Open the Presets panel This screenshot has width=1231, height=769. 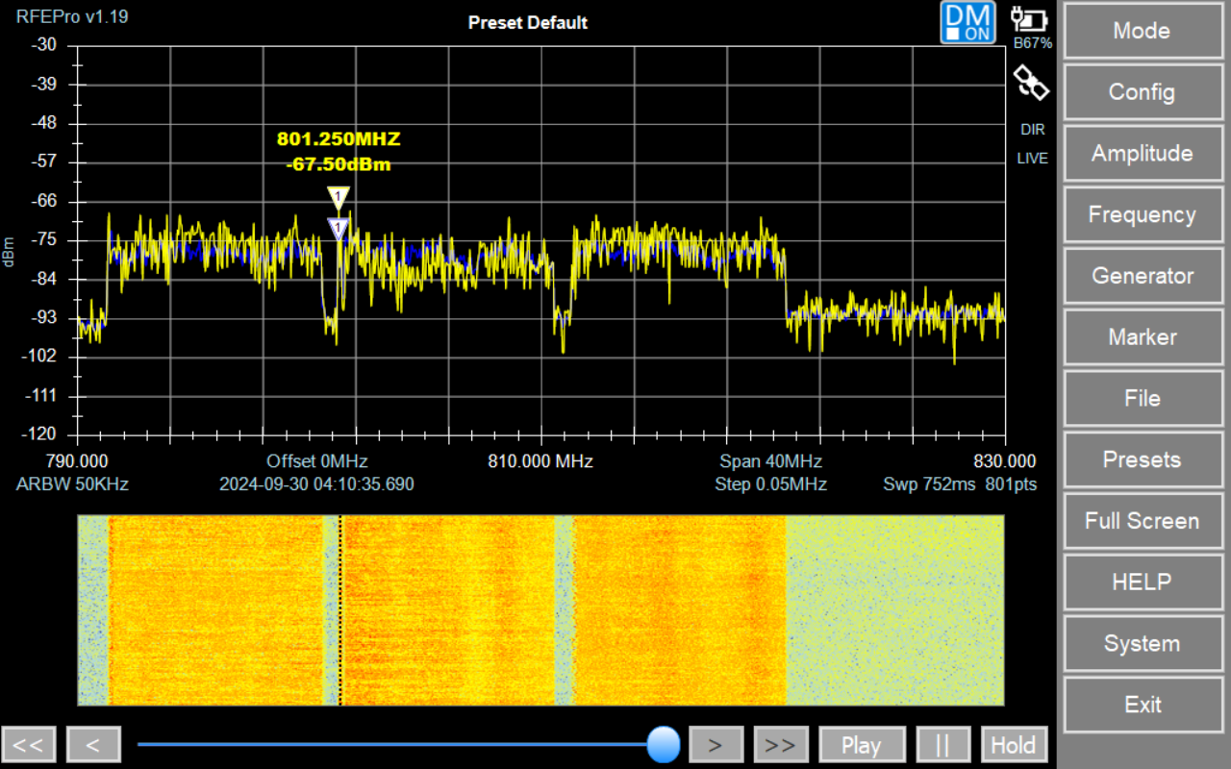coord(1143,459)
